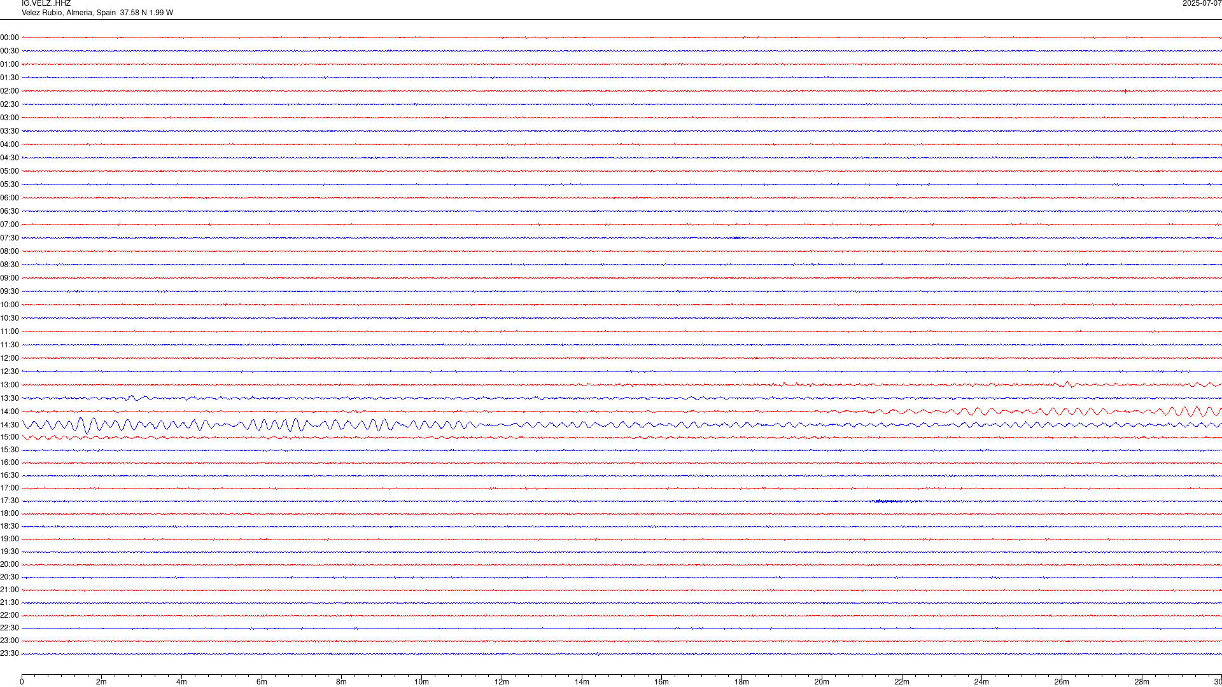
Task: Click the 17:30 time row label
Action: click(10, 501)
